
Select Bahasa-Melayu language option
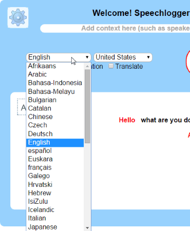pyautogui.click(x=55, y=91)
